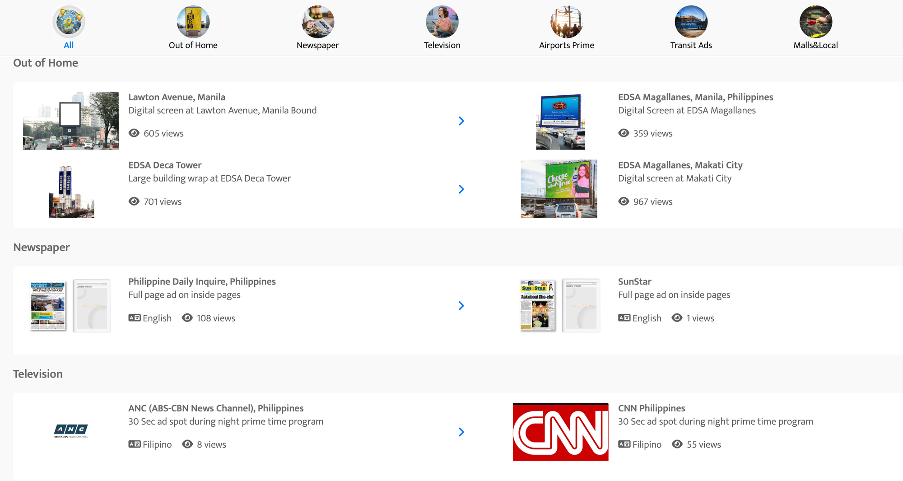Click the eye icon beside 967 views
The width and height of the screenshot is (903, 481).
(x=624, y=201)
